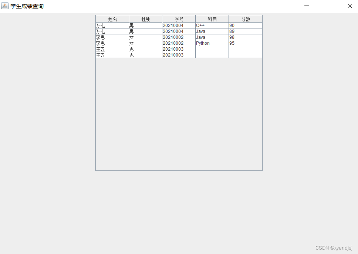
Task: Select the 孙七 cell in the Java 89 row
Action: [x=112, y=31]
